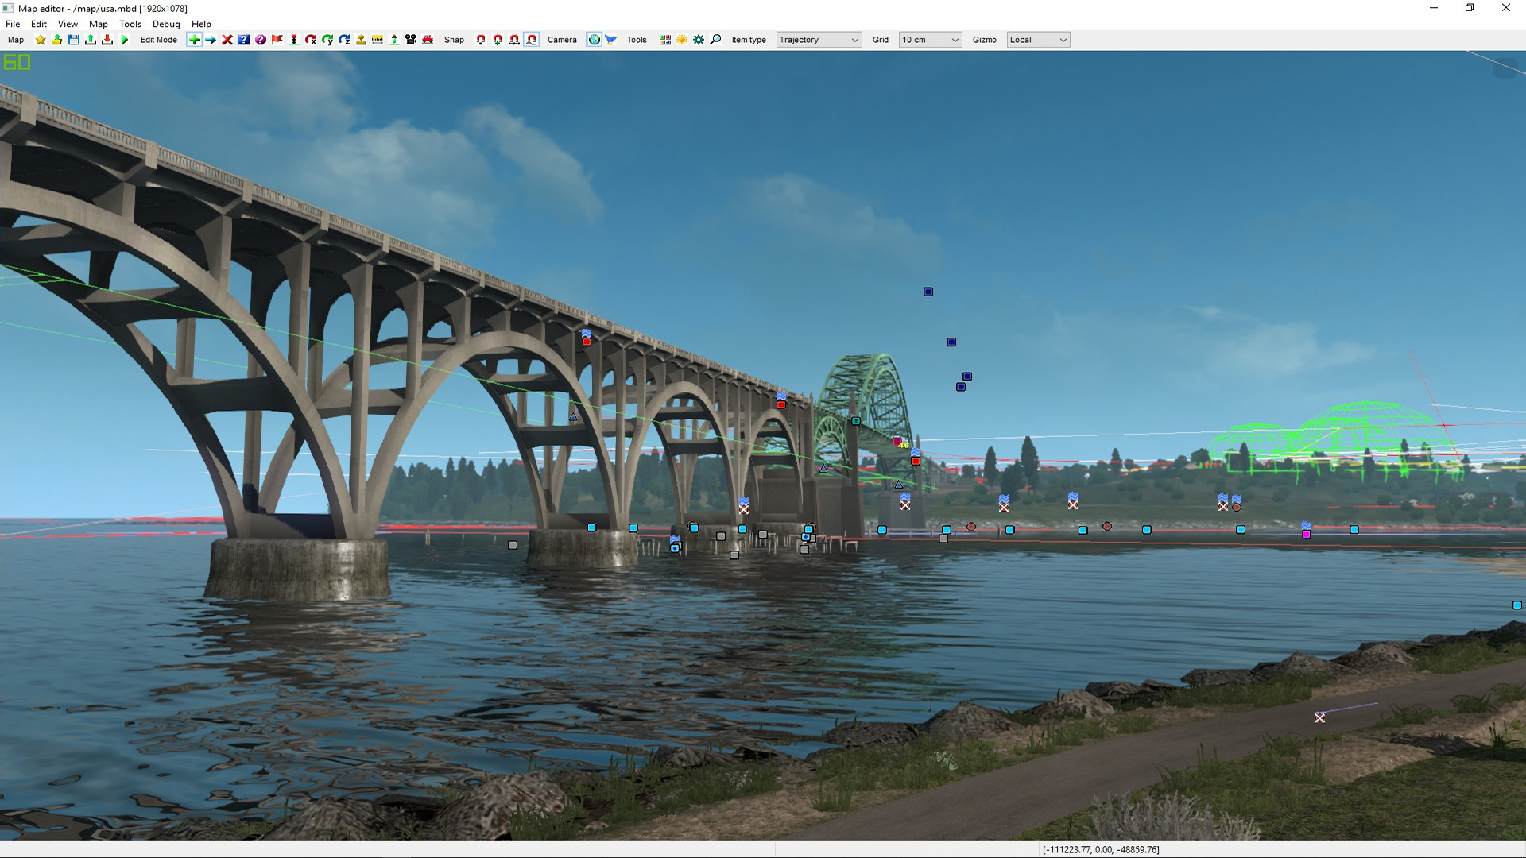Image resolution: width=1526 pixels, height=858 pixels.
Task: Click the green upload arrow icon
Action: (91, 40)
